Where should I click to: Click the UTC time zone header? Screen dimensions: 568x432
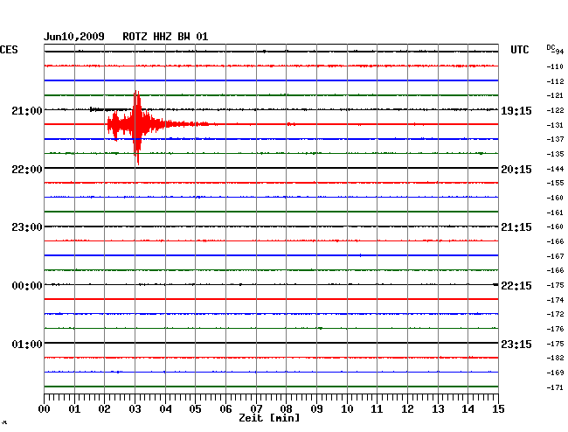[x=519, y=50]
